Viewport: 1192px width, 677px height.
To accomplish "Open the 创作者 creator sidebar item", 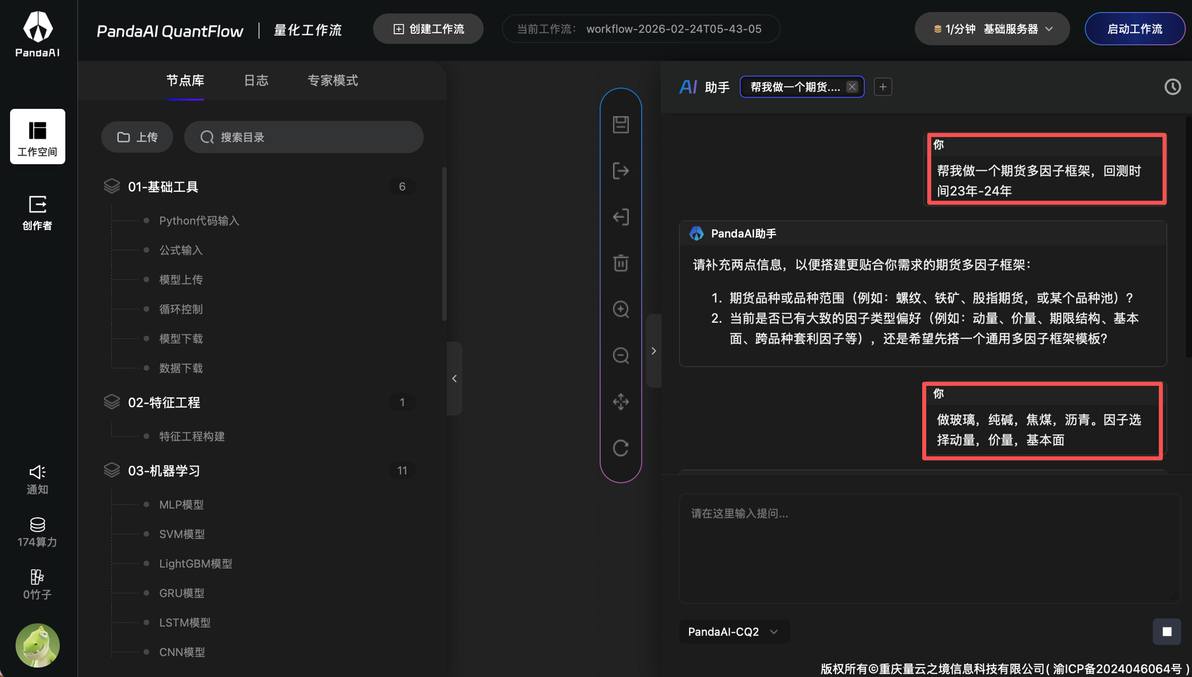I will click(x=38, y=213).
